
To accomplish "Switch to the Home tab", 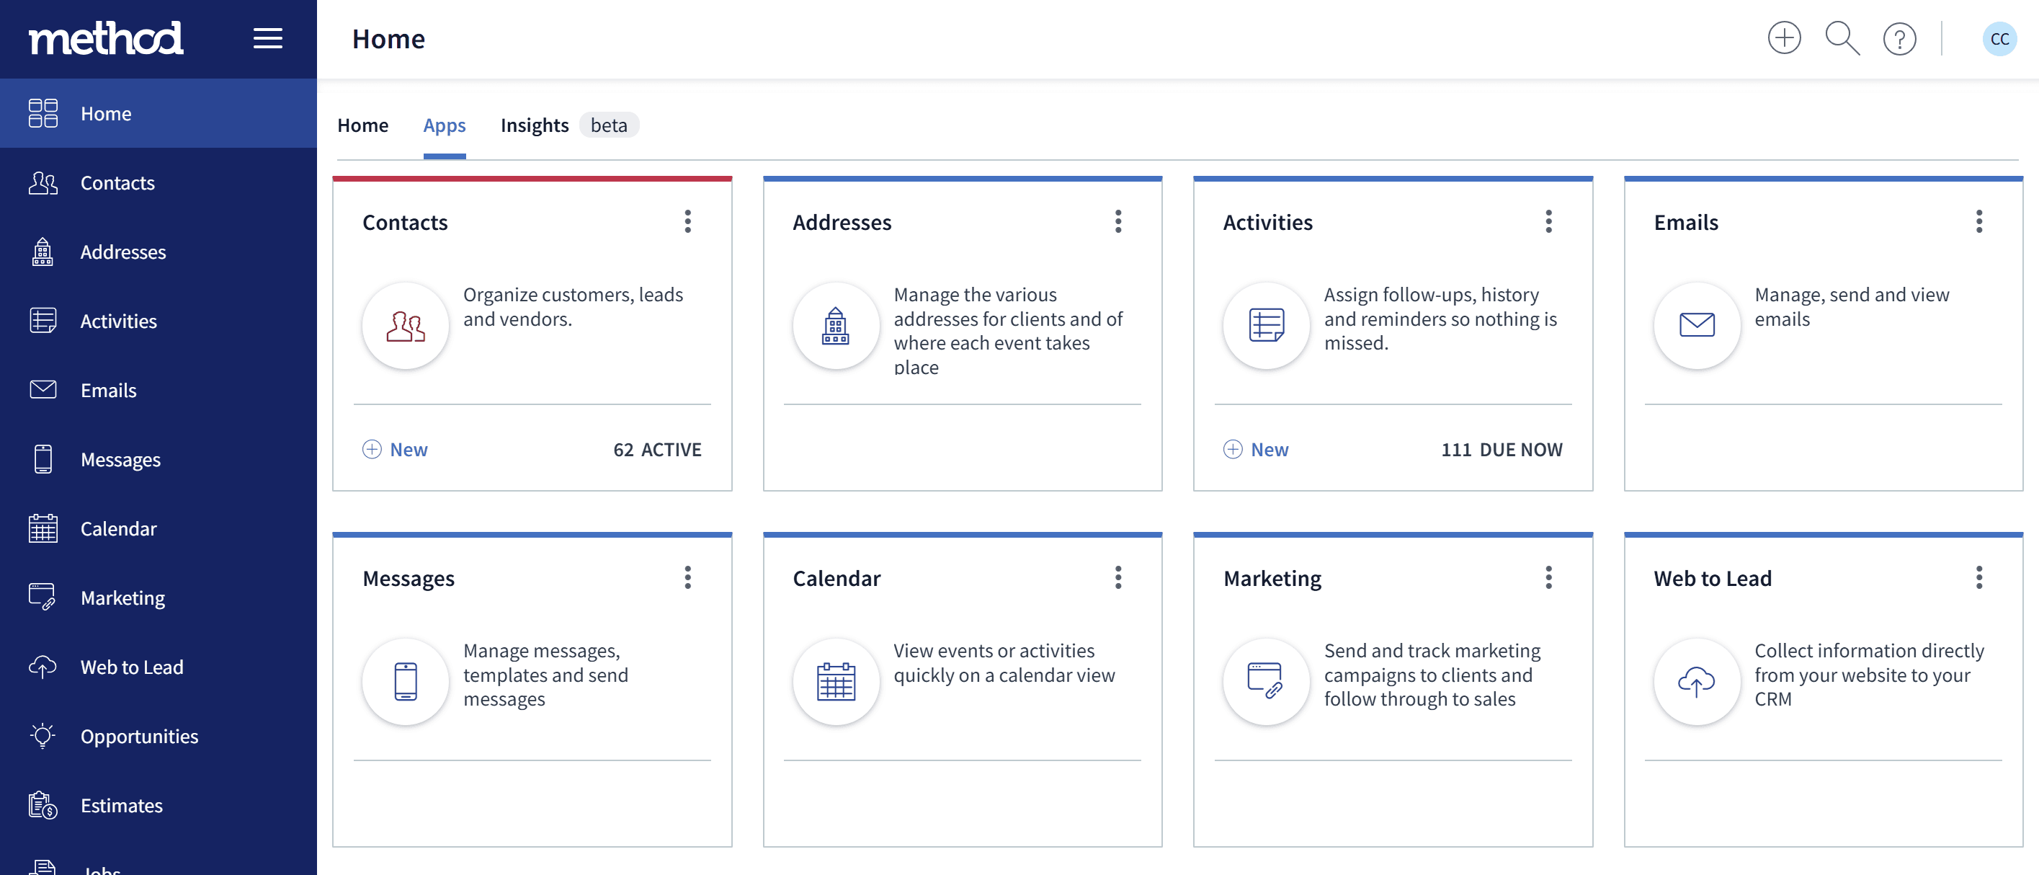I will pos(362,125).
